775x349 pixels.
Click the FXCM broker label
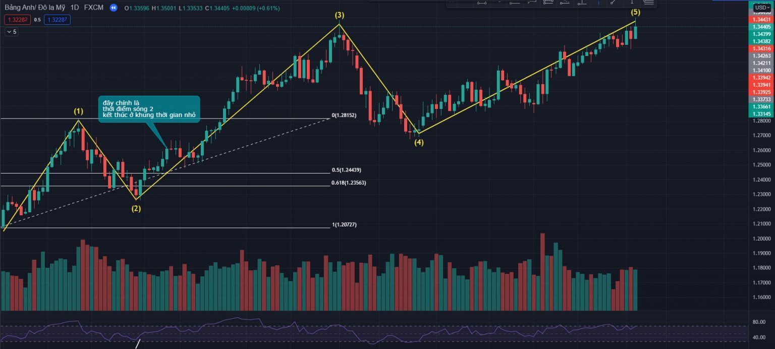(x=94, y=8)
